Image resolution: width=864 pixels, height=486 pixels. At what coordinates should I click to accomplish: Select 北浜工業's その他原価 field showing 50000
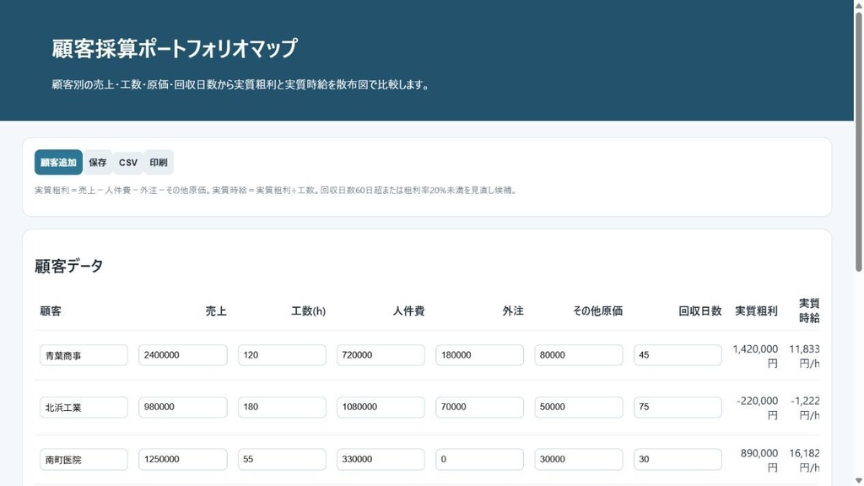579,408
